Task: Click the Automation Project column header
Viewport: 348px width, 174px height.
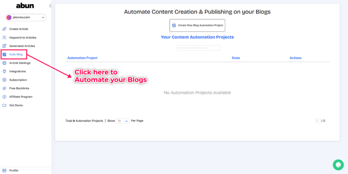Action: point(82,58)
